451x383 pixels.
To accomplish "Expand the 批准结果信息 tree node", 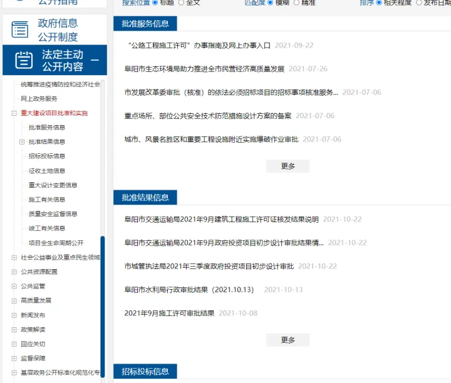I will (x=22, y=142).
